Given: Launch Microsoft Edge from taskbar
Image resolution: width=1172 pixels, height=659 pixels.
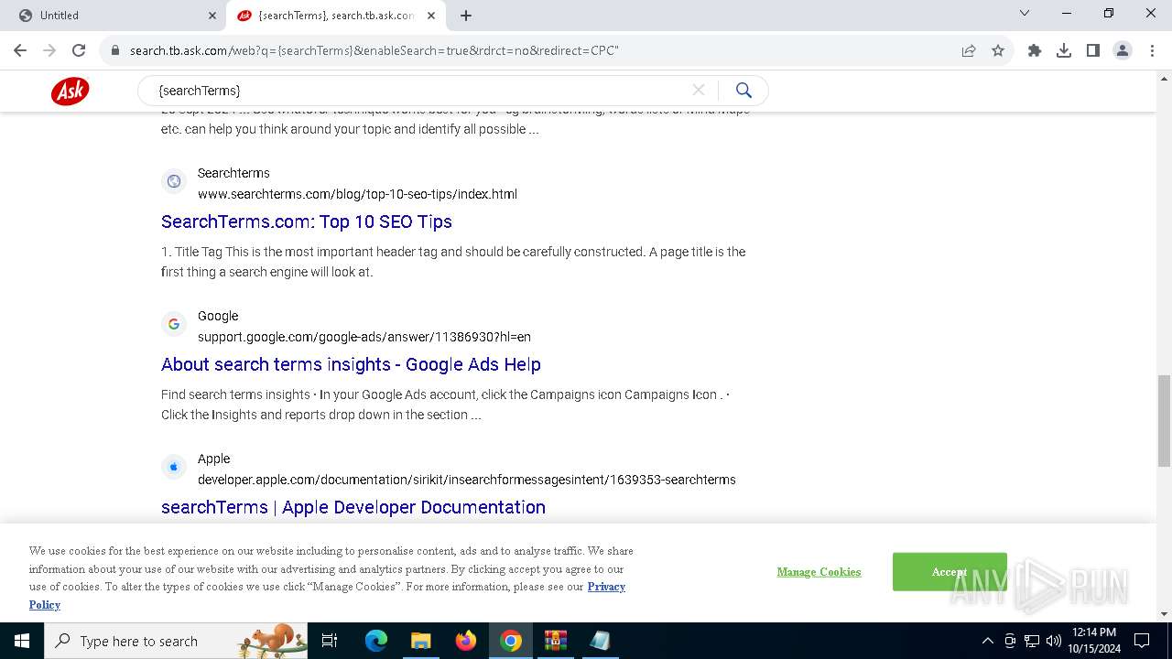Looking at the screenshot, I should [x=376, y=641].
